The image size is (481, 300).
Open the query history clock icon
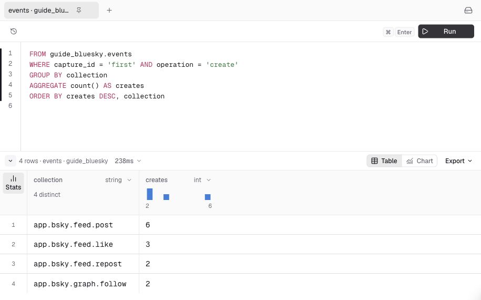click(14, 32)
